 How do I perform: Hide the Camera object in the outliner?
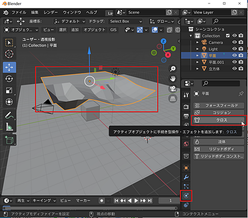(x=234, y=42)
